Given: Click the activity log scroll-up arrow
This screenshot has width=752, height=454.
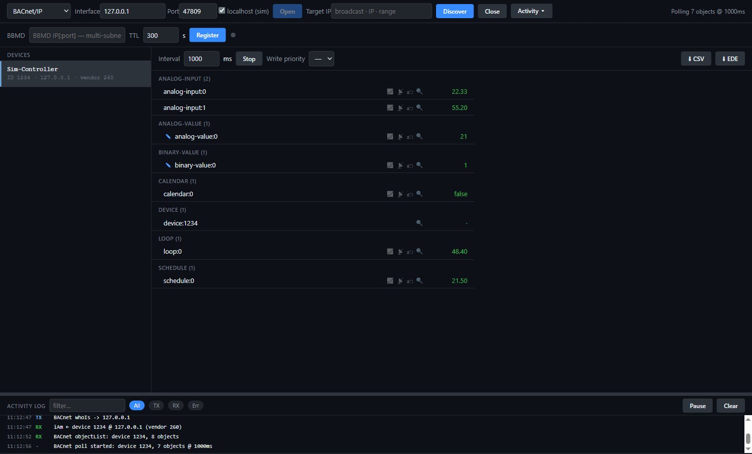Looking at the screenshot, I should click(748, 419).
